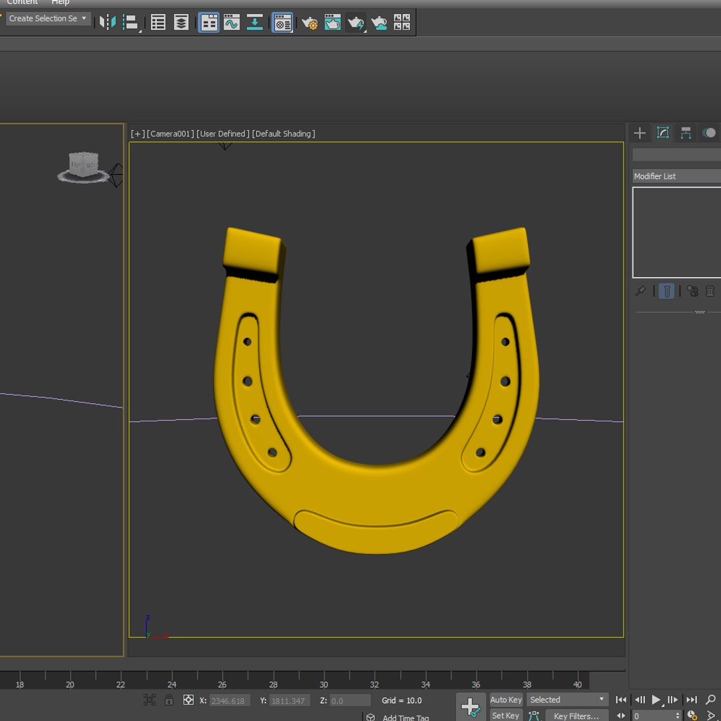
Task: Click timeline frame marker 36
Action: point(476,685)
